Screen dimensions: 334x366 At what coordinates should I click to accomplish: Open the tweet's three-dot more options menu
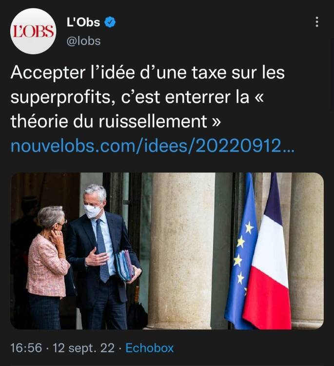point(317,21)
